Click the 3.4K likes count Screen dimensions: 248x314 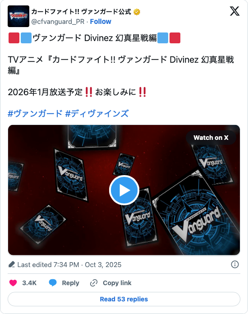coord(29,283)
